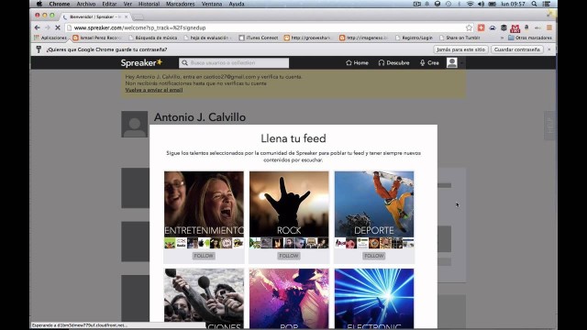Open the Aplicaciones bookmarks shortcut
This screenshot has width=587, height=330.
pyautogui.click(x=50, y=38)
